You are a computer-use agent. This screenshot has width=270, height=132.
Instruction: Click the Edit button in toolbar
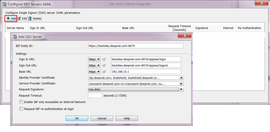pyautogui.click(x=22, y=19)
